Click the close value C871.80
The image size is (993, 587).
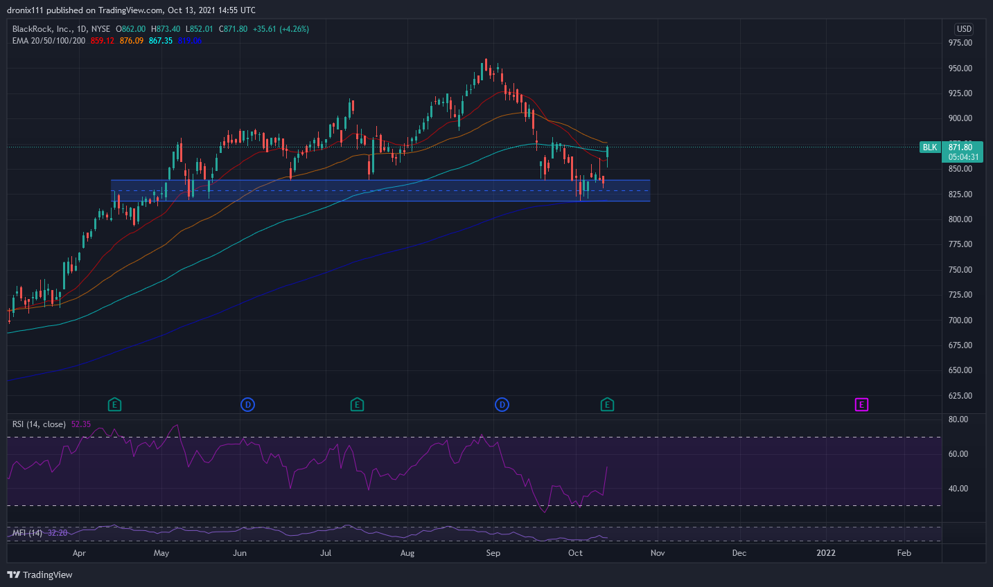coord(233,29)
